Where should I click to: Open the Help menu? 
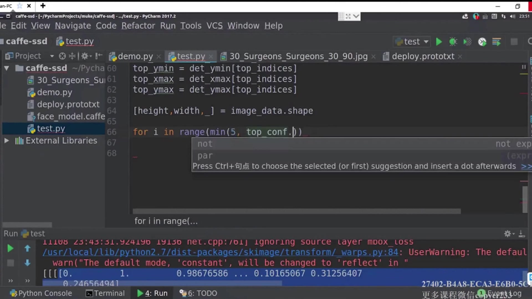coord(273,26)
